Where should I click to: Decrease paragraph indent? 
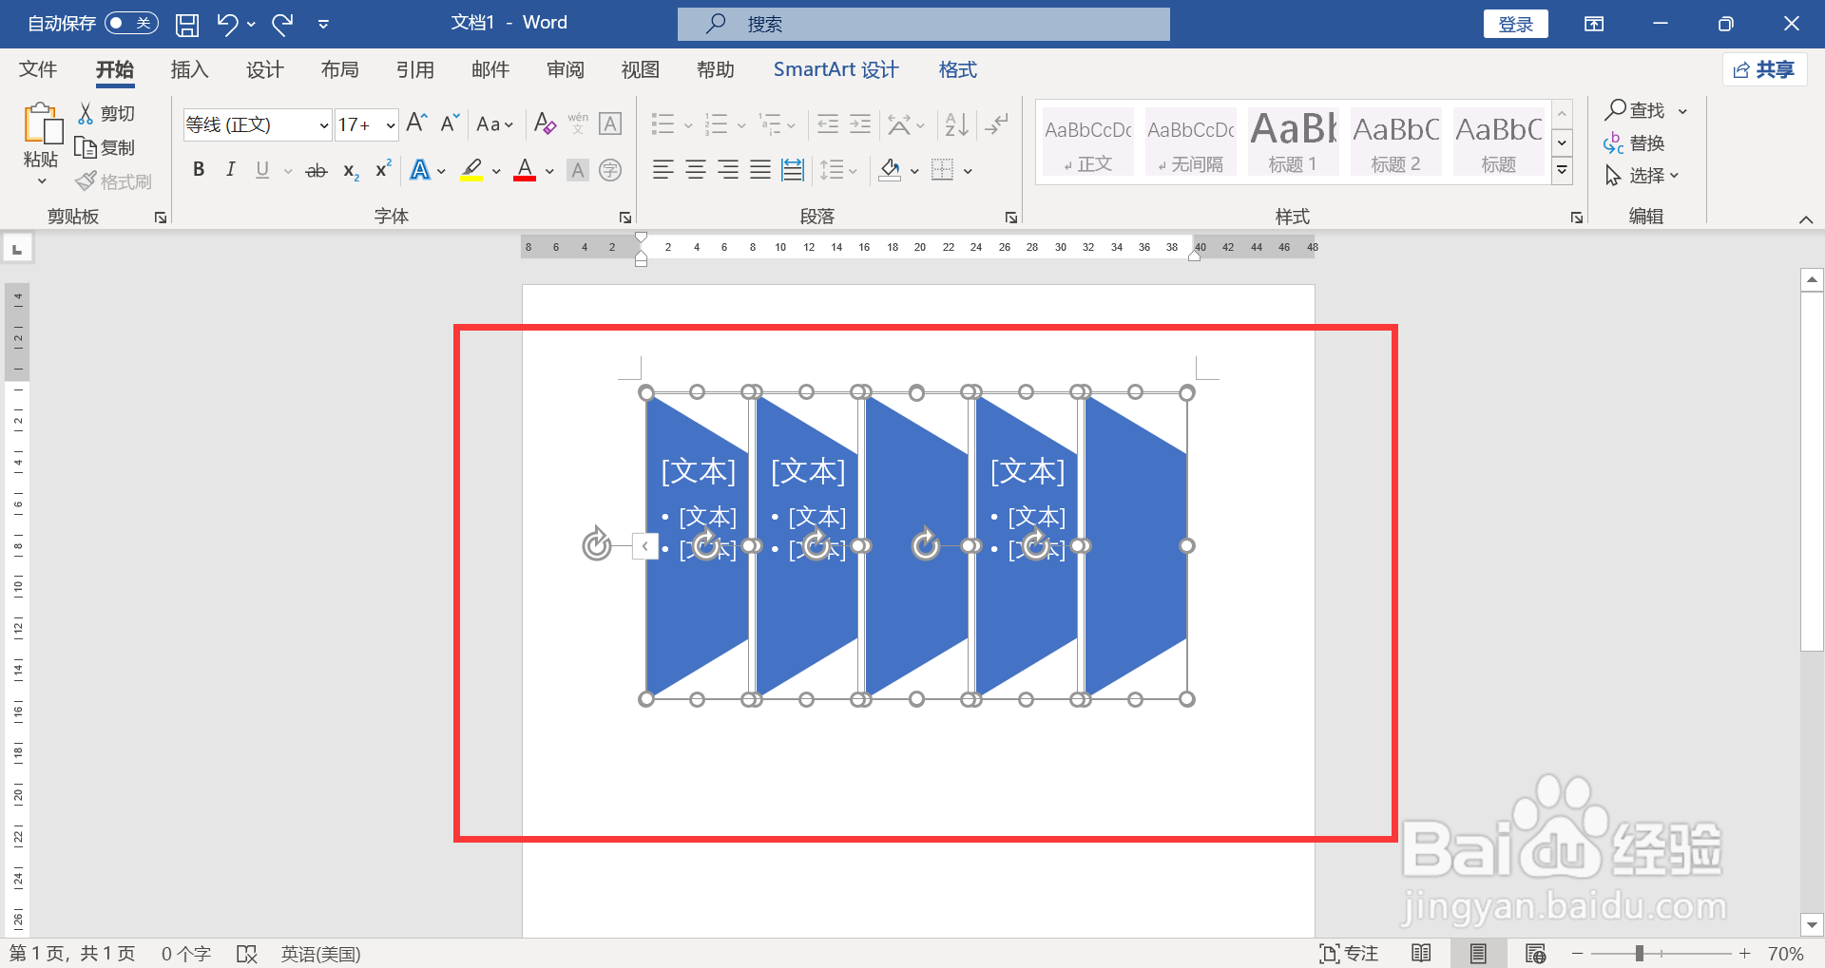[828, 123]
